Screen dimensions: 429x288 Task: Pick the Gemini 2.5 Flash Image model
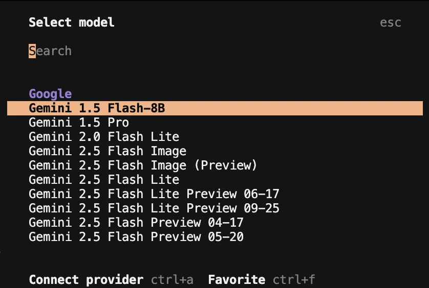pyautogui.click(x=108, y=151)
